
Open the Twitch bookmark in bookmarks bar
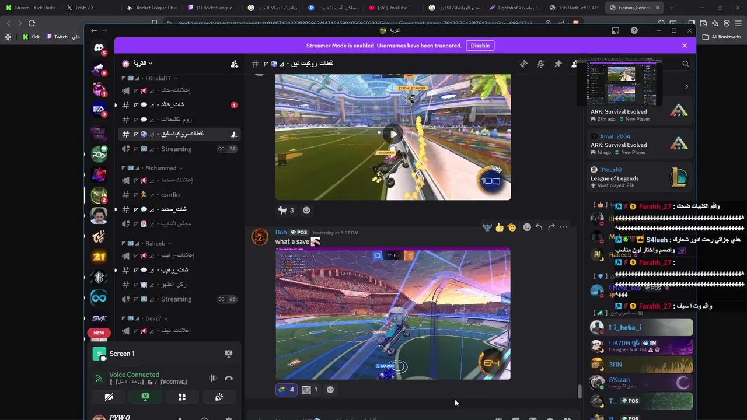[x=63, y=37]
